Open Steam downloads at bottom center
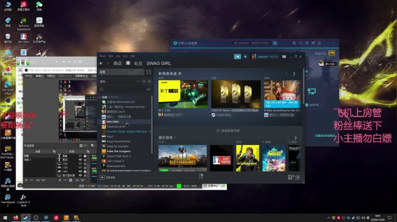Viewport: 397px width, 222px height. tap(201, 176)
